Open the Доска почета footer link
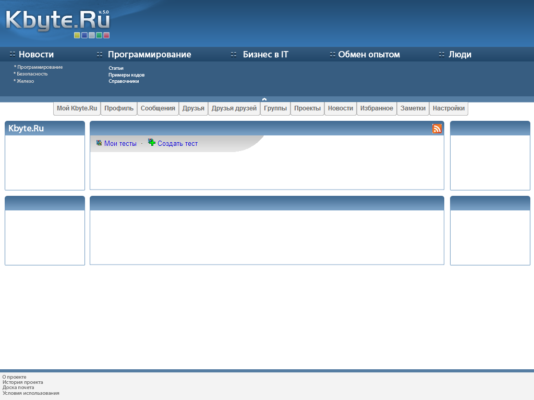Viewport: 534px width, 400px height. pyautogui.click(x=18, y=387)
